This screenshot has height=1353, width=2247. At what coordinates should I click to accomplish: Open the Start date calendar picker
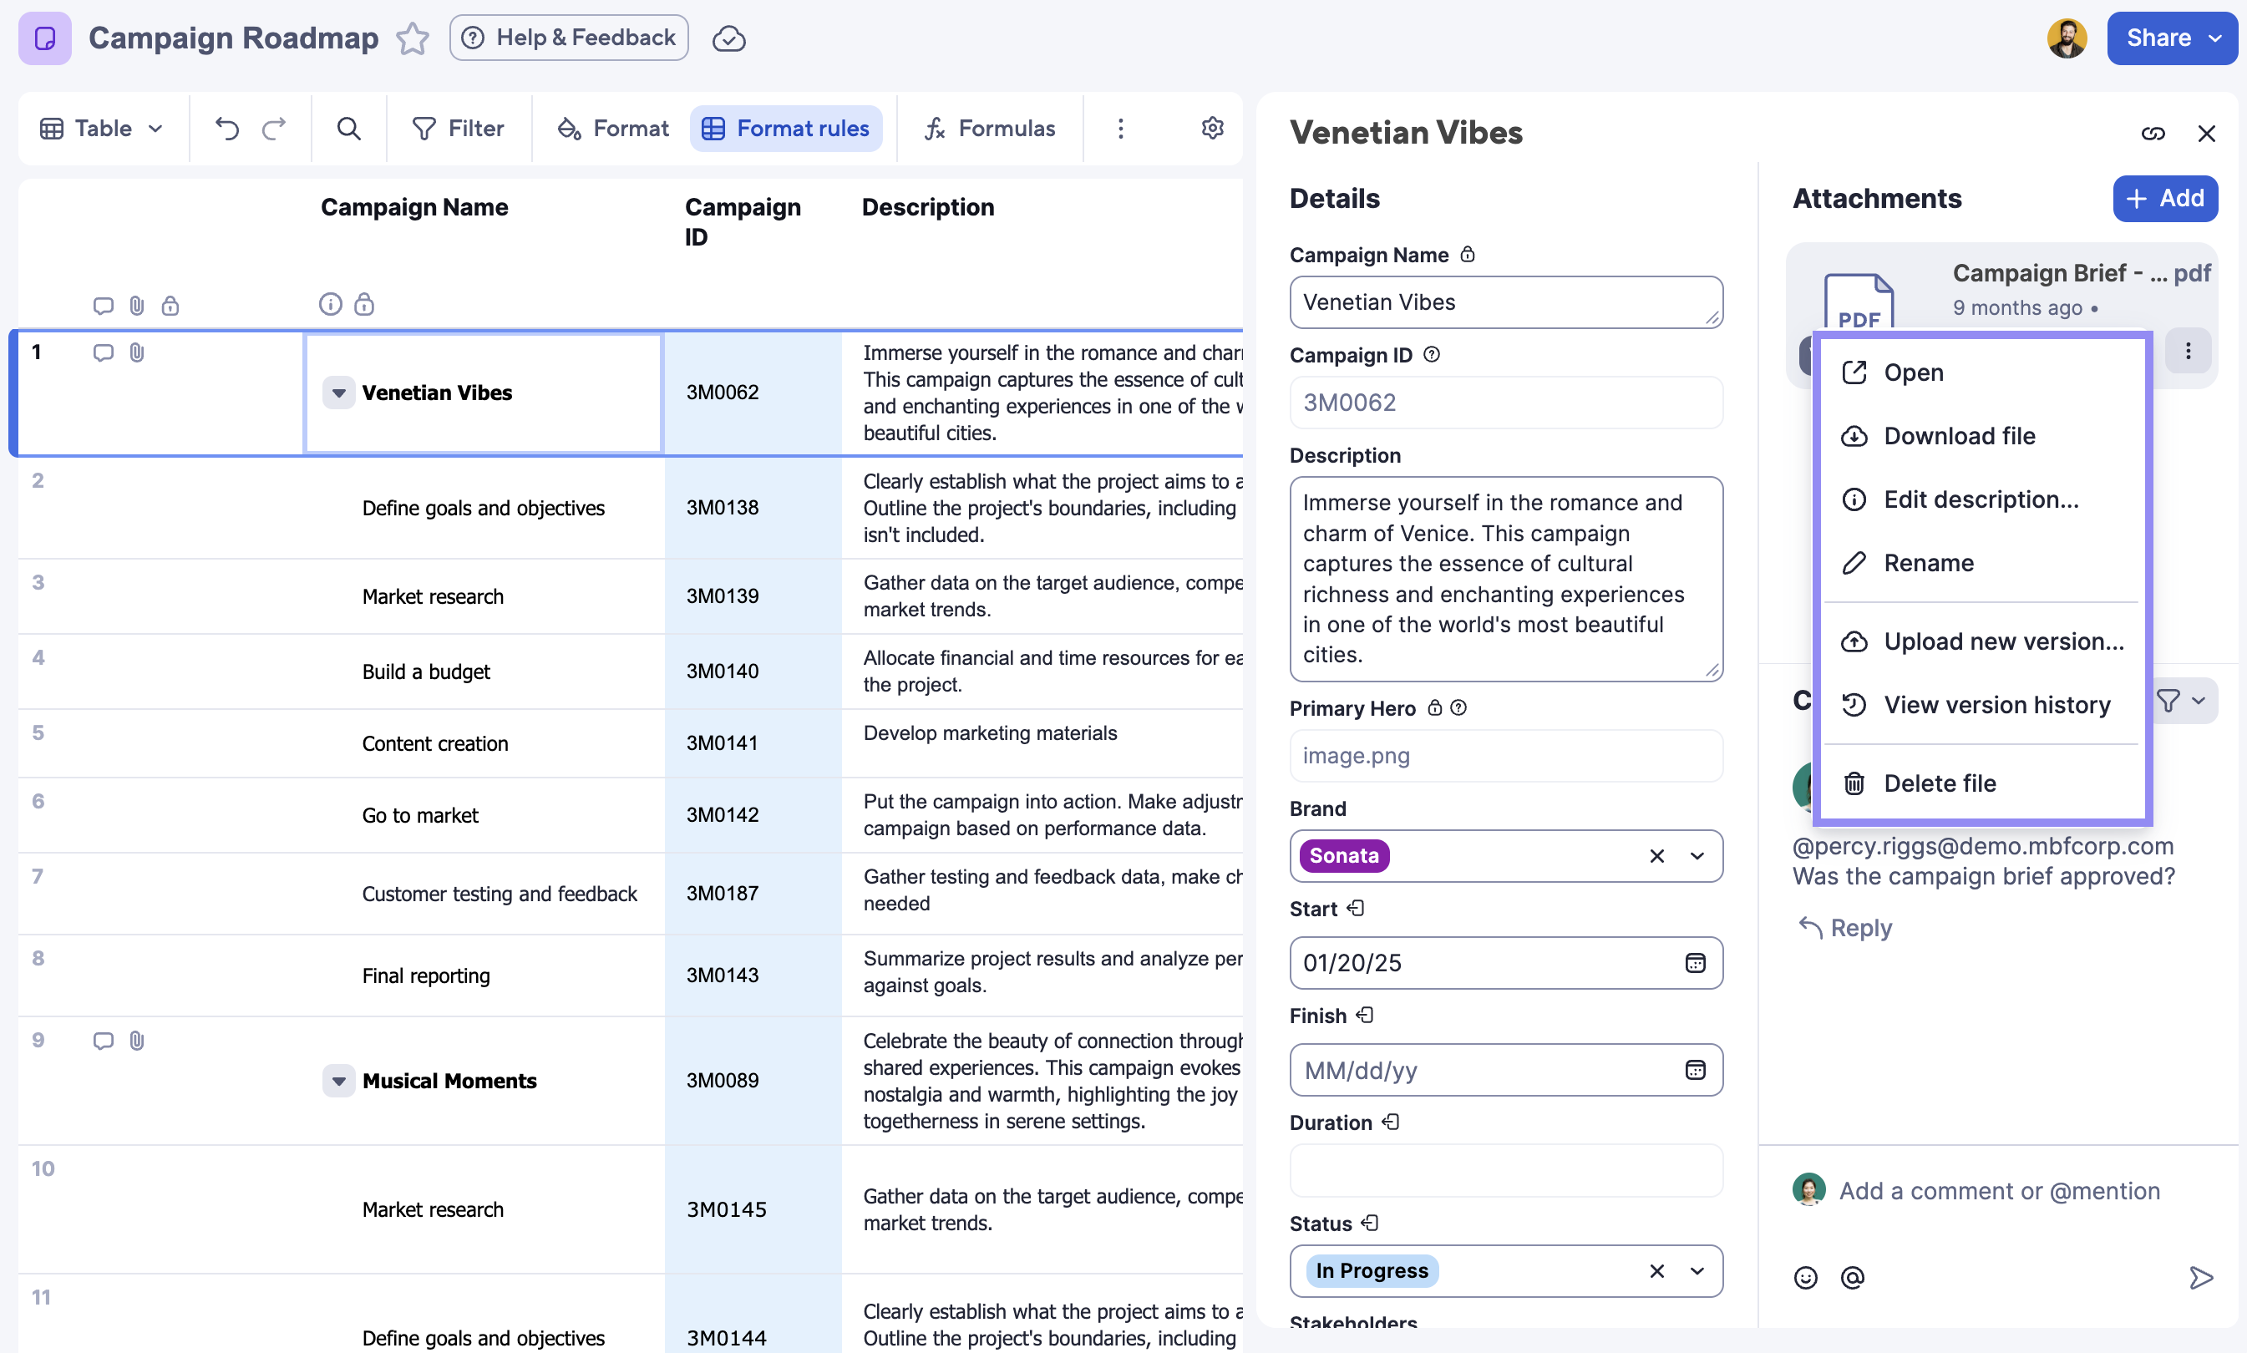pyautogui.click(x=1695, y=963)
